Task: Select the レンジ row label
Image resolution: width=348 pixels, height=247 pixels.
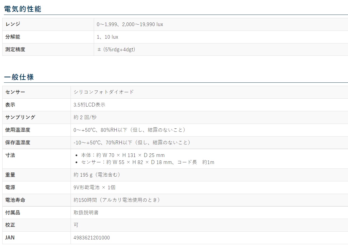Action: click(x=13, y=24)
